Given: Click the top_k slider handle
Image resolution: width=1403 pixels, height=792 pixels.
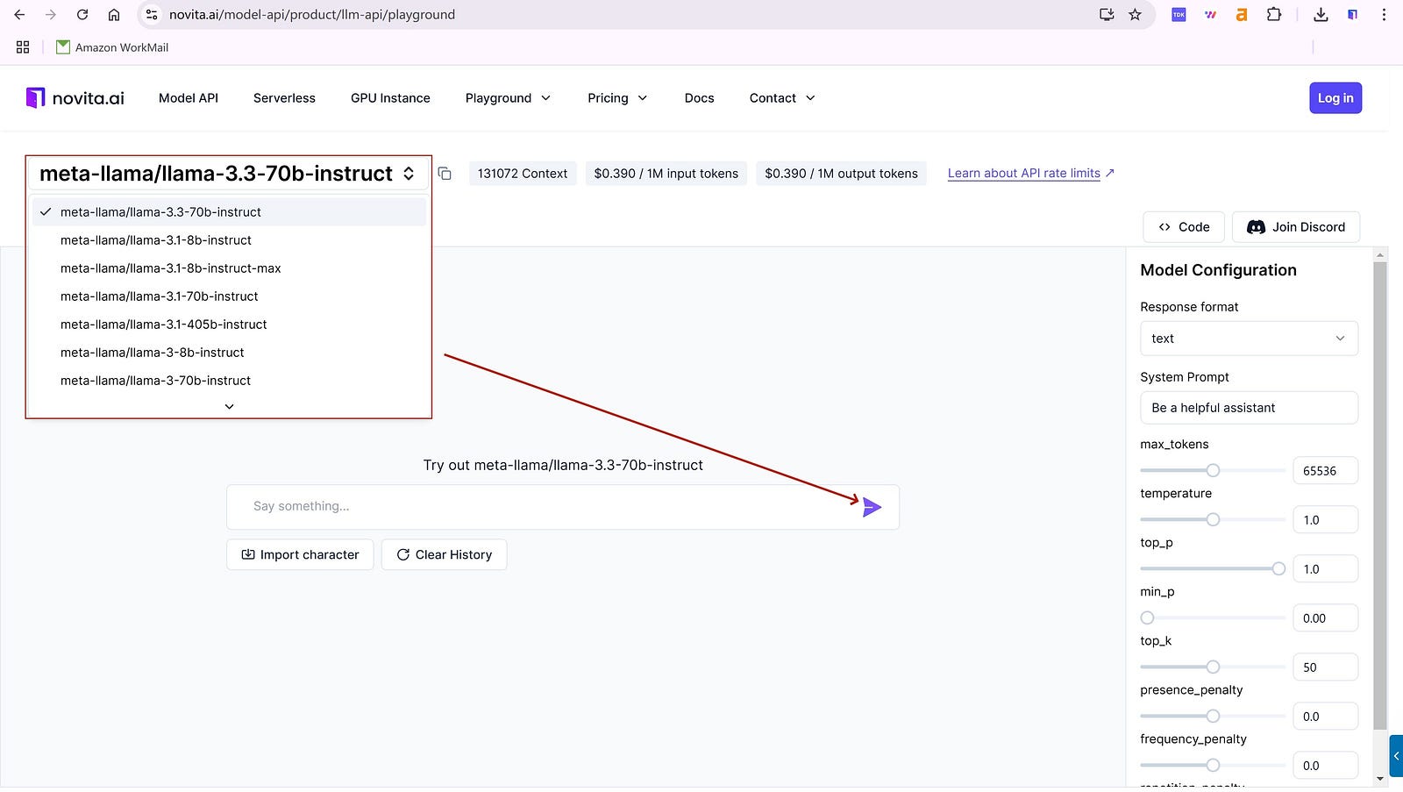Looking at the screenshot, I should click(x=1213, y=667).
